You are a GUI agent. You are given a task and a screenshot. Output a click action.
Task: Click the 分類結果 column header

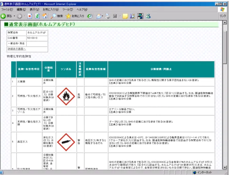click(49, 69)
